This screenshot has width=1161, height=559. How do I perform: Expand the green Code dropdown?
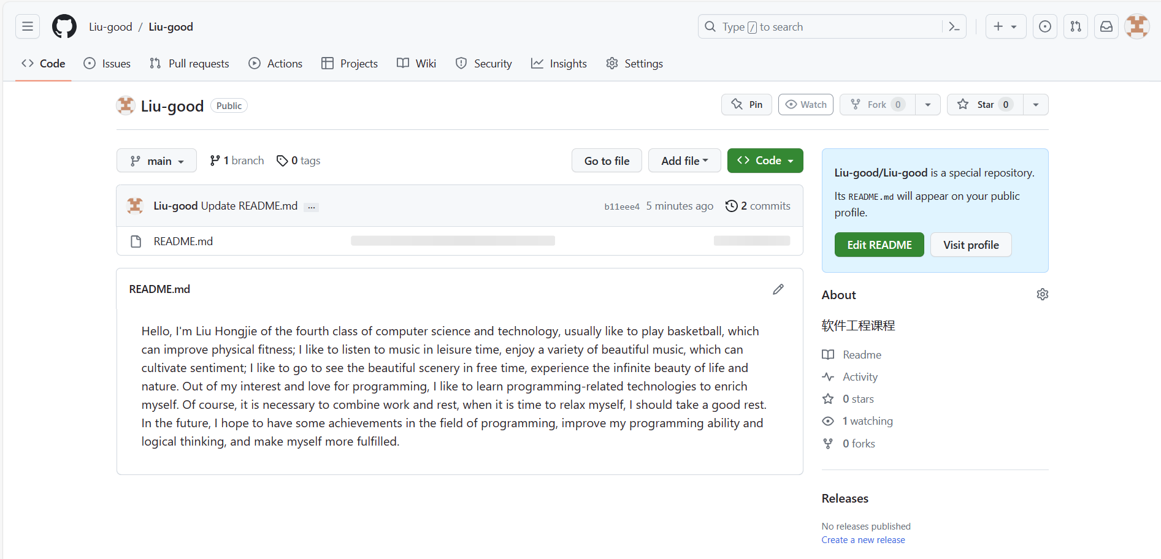pos(765,161)
